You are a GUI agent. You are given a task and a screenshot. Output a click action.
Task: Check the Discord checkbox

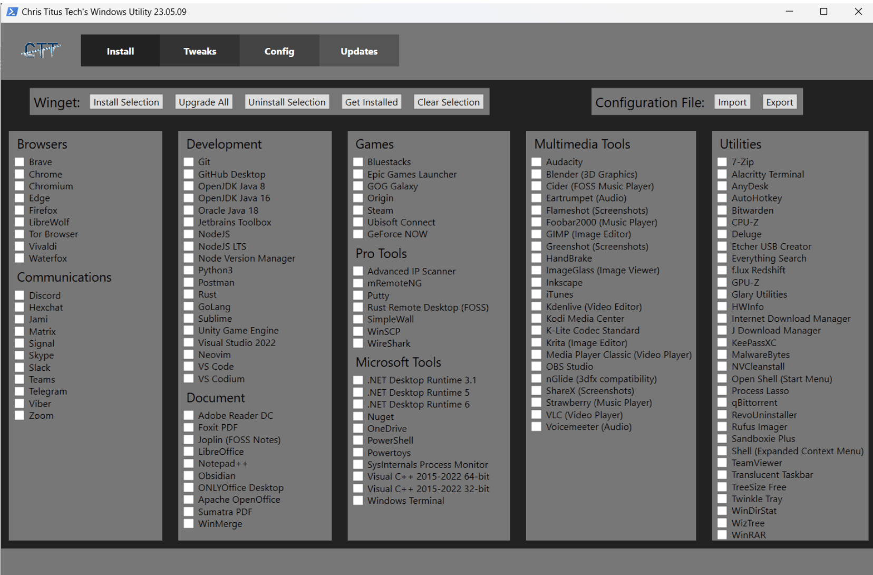pos(20,295)
